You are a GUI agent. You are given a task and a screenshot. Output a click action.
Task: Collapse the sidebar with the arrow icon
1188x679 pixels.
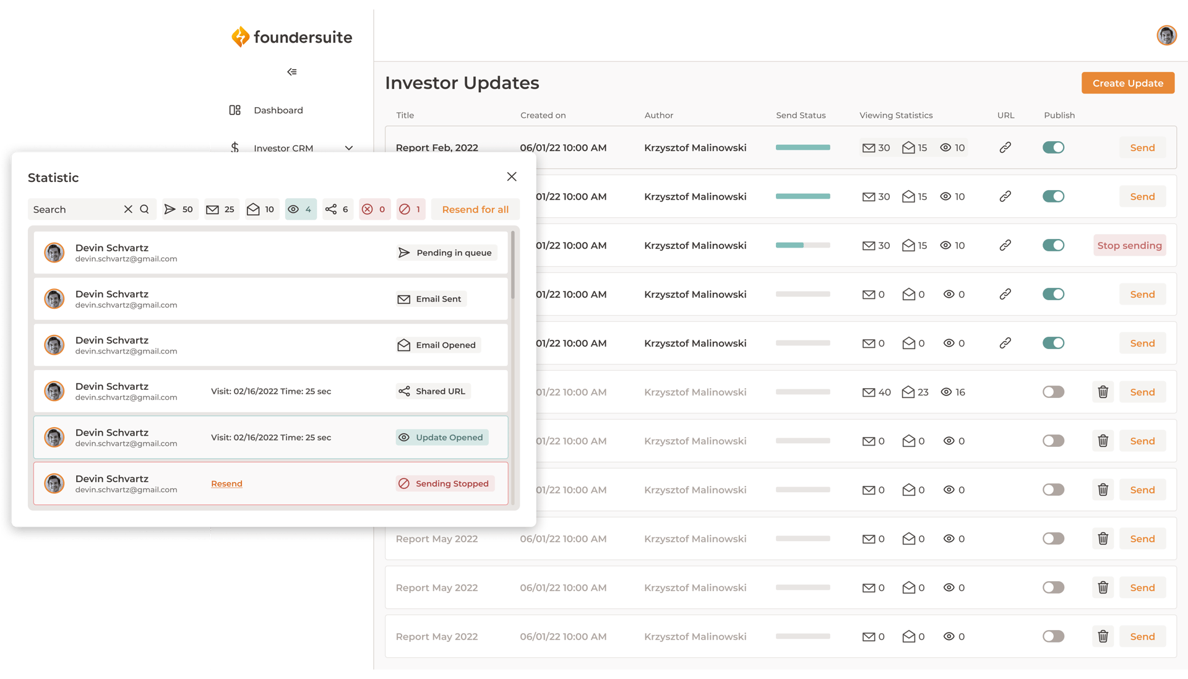tap(291, 72)
